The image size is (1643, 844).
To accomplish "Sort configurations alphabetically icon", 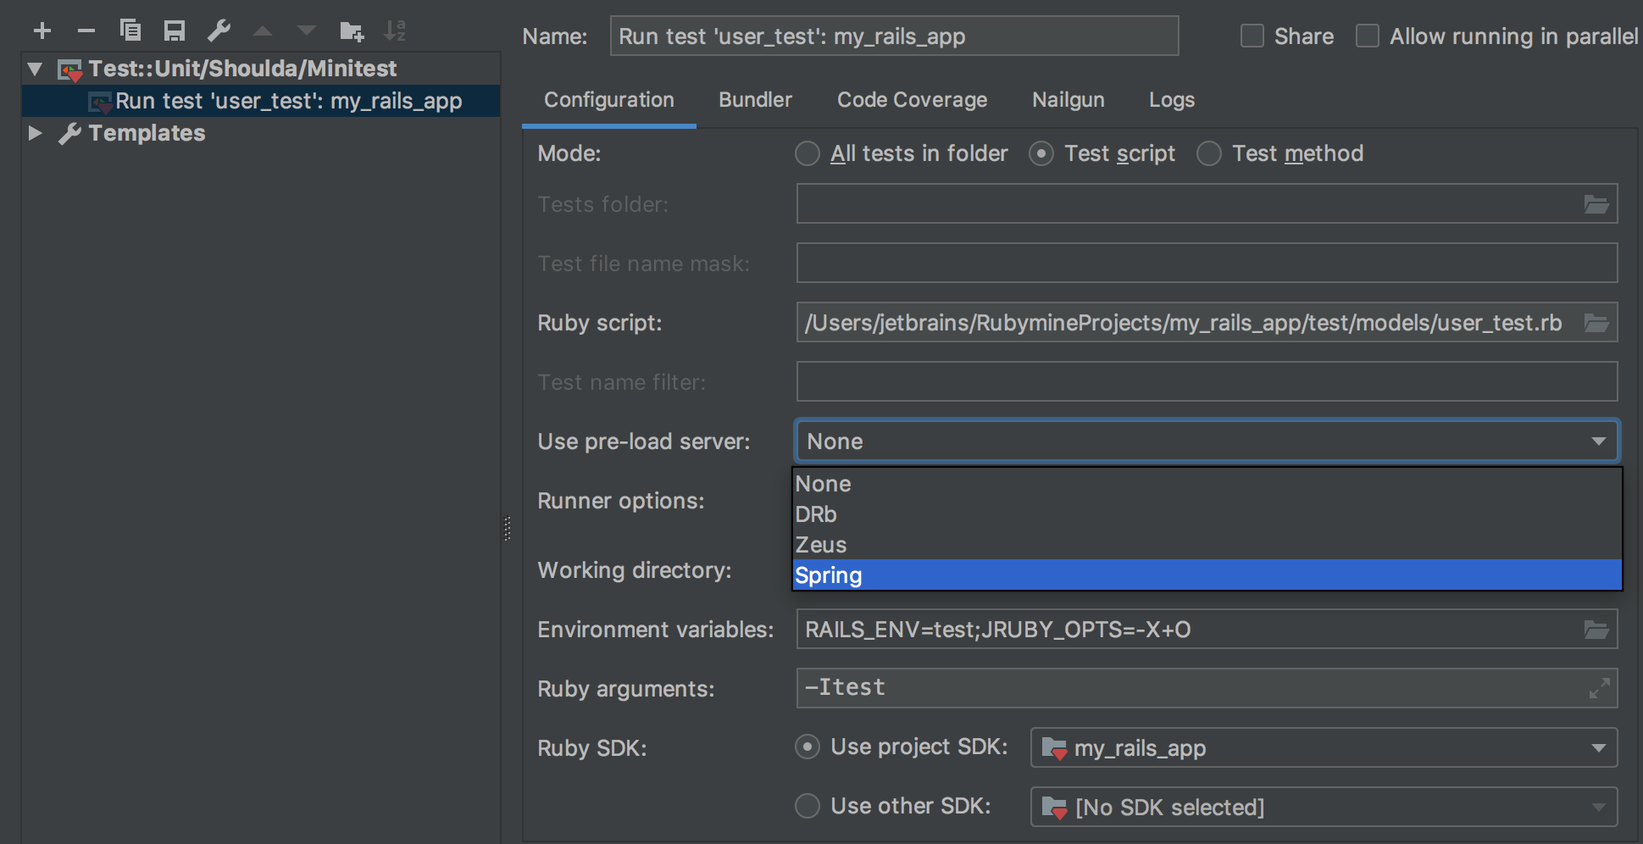I will coord(395,31).
